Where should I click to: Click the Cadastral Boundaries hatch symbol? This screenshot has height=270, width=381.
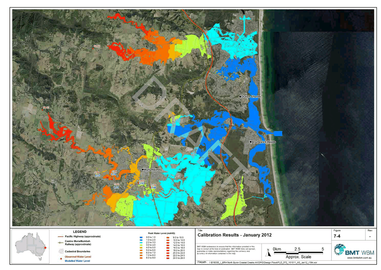coord(60,251)
